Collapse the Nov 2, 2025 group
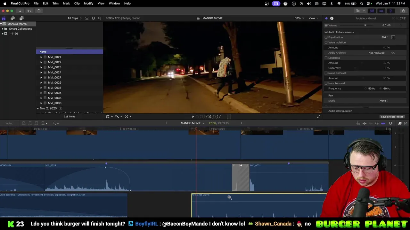Viewport: 410px width, 230px height. [38, 108]
